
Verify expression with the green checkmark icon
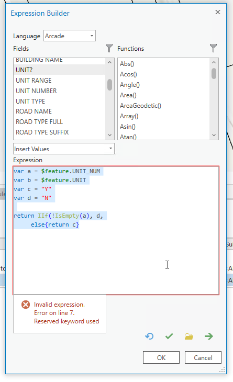point(169,336)
